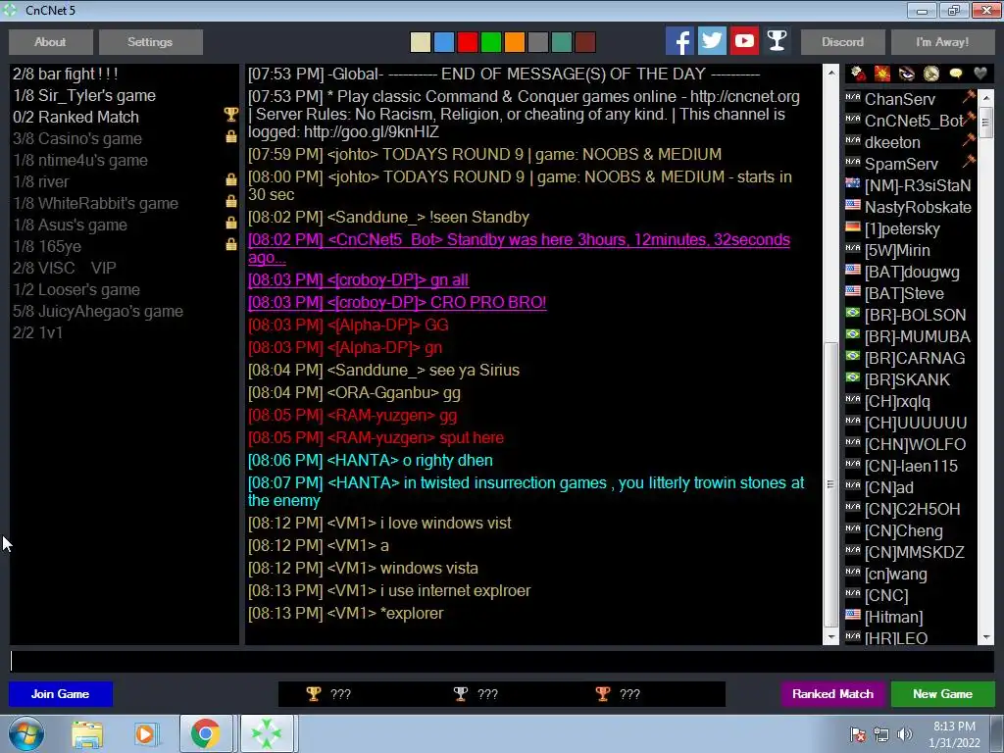Toggle the I'm Away! button
The image size is (1004, 753).
pyautogui.click(x=942, y=42)
